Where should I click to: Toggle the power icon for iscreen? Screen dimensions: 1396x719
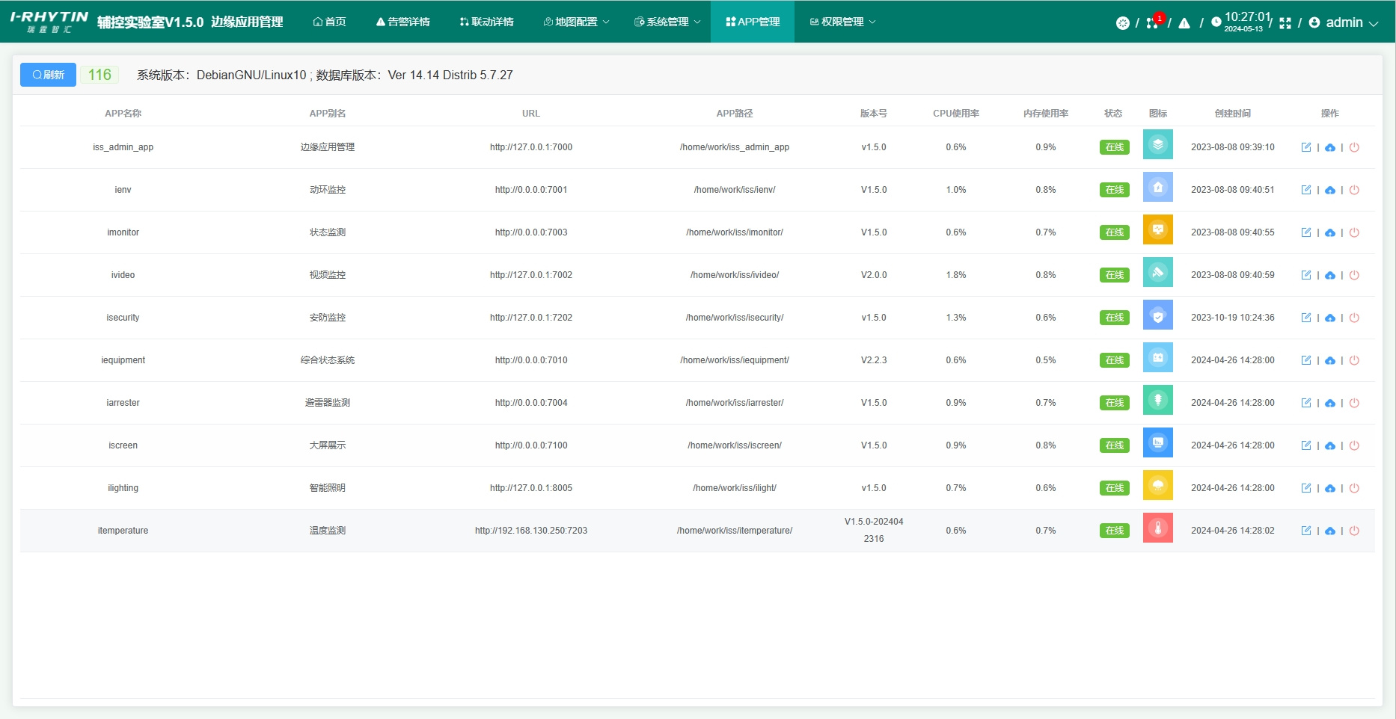coord(1353,445)
